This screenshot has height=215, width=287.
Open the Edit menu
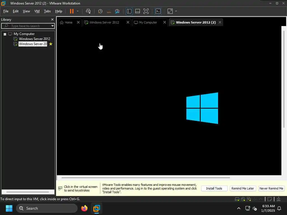(16, 11)
